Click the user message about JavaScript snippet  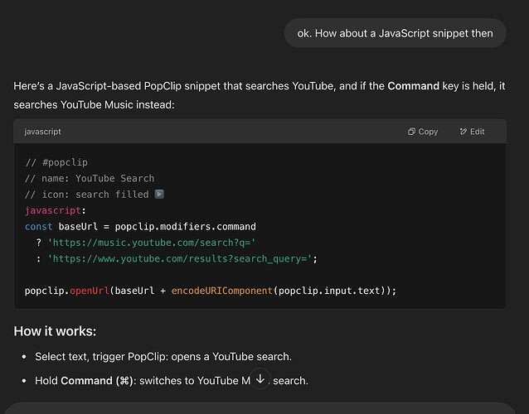(395, 33)
